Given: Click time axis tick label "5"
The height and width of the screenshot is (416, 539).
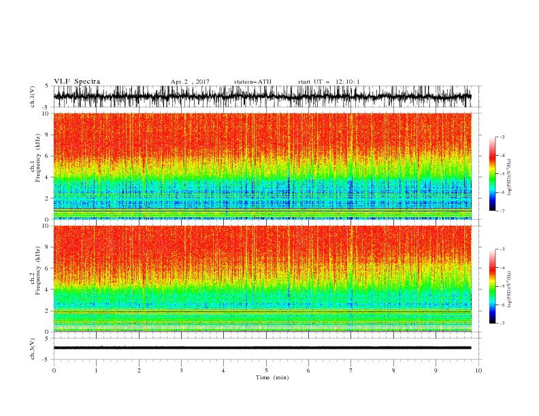Looking at the screenshot, I should pos(266,370).
